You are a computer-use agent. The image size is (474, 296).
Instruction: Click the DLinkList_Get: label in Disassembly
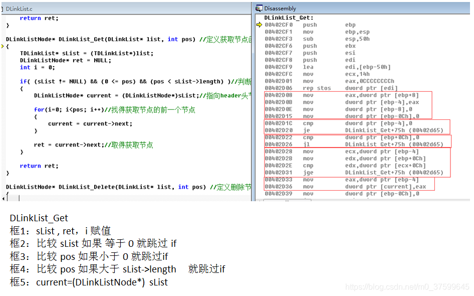[x=289, y=18]
